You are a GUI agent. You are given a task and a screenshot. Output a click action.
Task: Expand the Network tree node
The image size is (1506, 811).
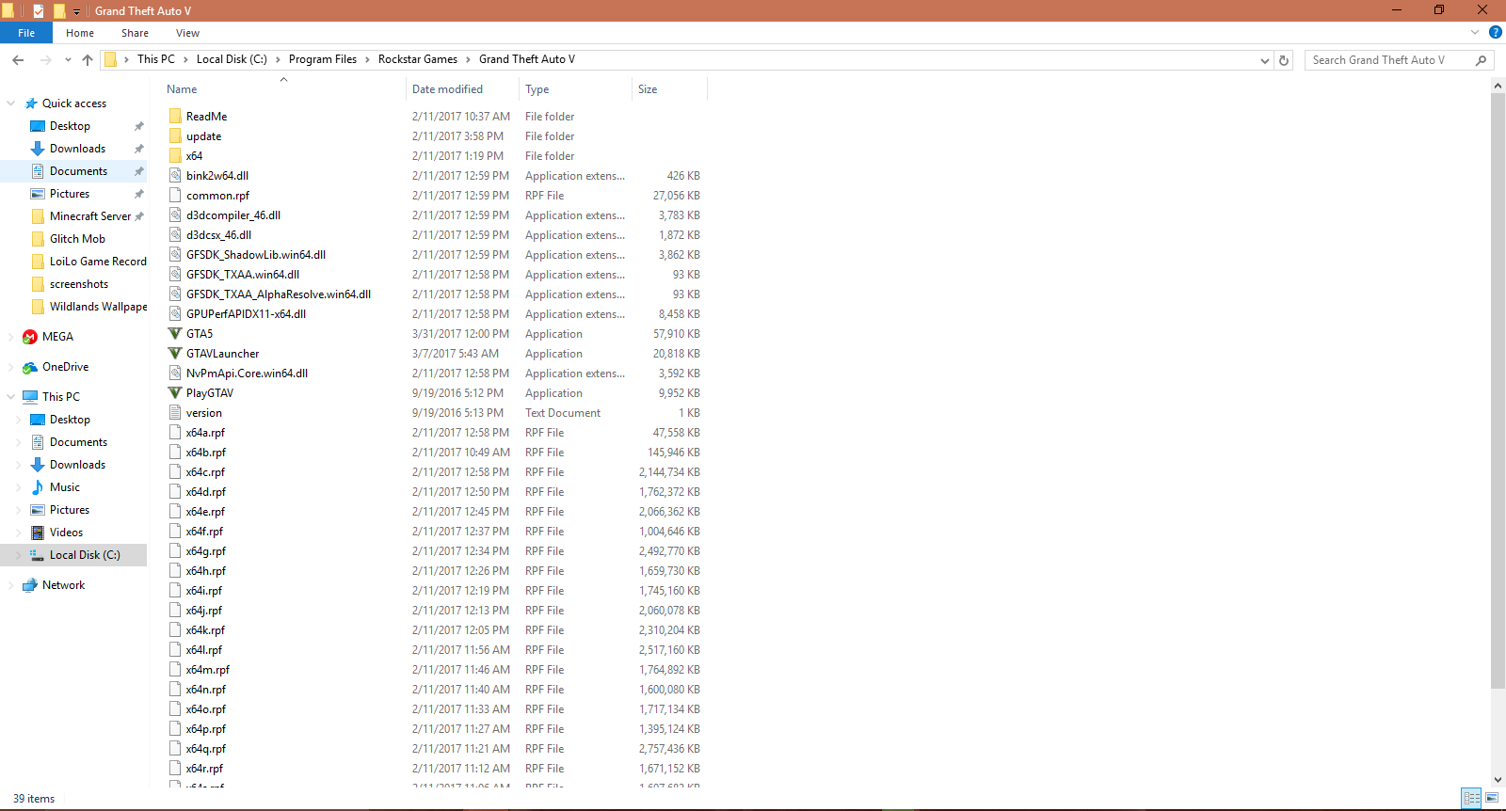(x=11, y=585)
